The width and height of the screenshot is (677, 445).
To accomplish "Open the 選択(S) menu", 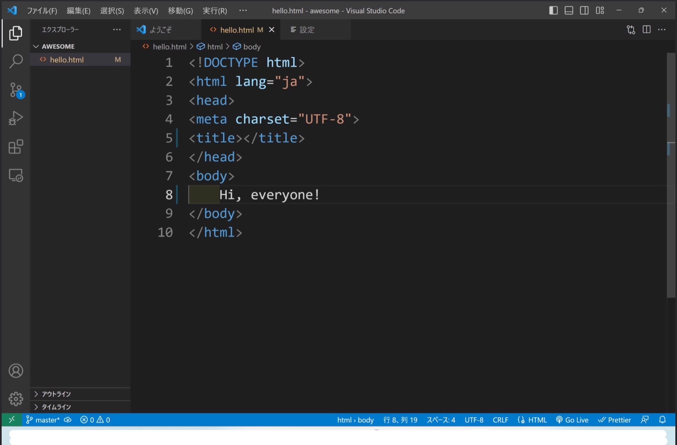I will pyautogui.click(x=112, y=11).
